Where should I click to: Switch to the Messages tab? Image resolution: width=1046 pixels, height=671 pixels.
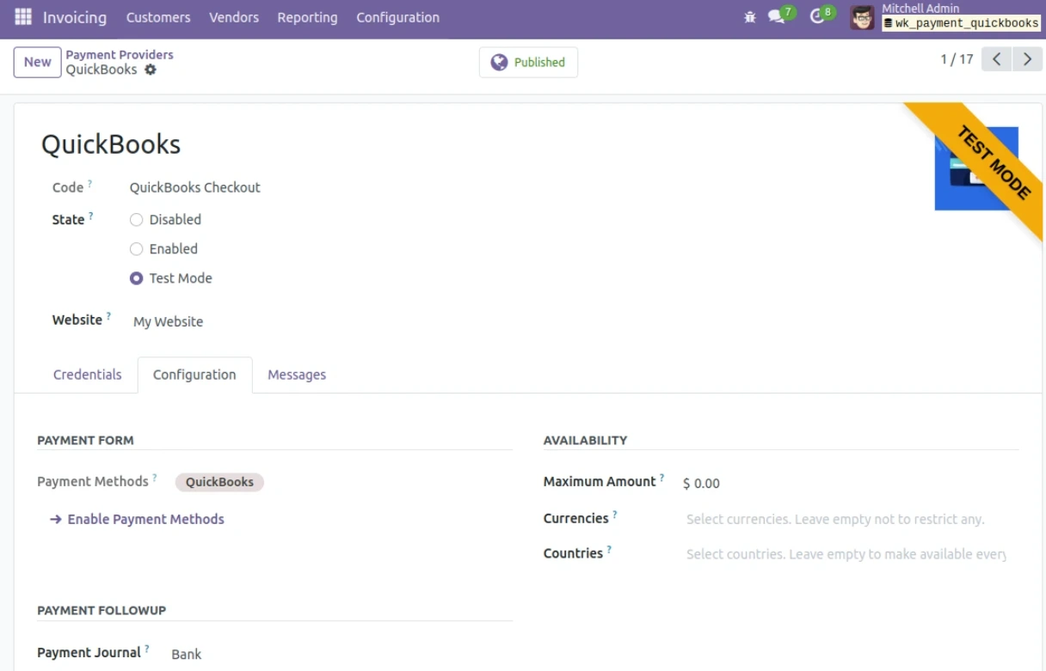[x=297, y=375]
